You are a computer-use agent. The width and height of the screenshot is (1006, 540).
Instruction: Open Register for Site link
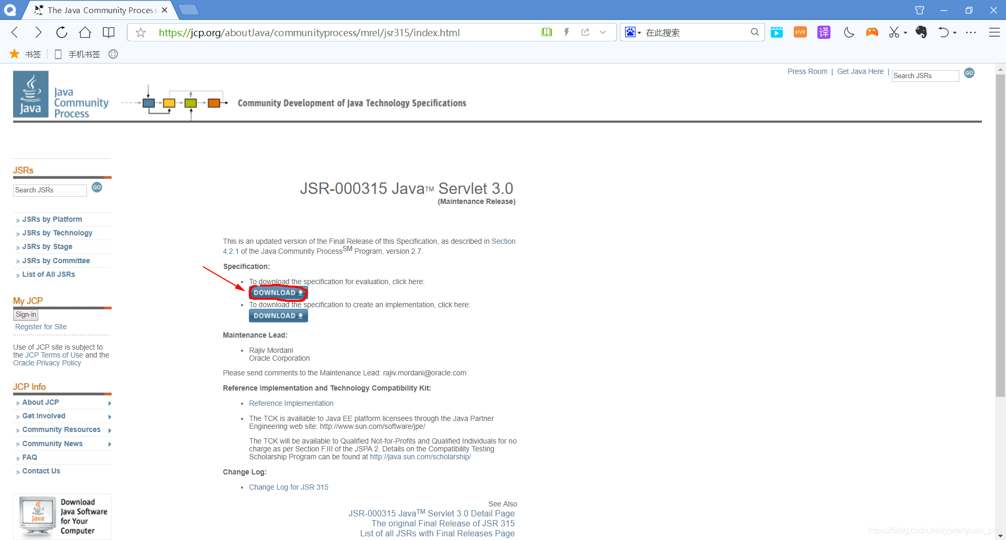click(x=41, y=327)
